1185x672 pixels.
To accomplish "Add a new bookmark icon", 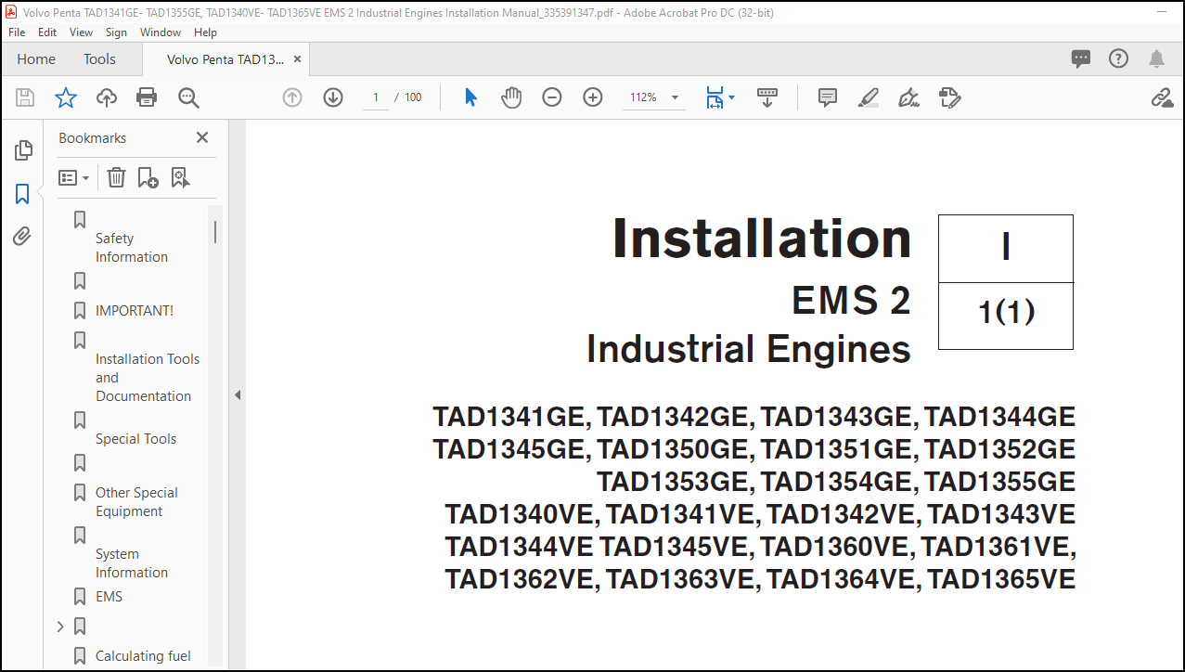I will (148, 177).
